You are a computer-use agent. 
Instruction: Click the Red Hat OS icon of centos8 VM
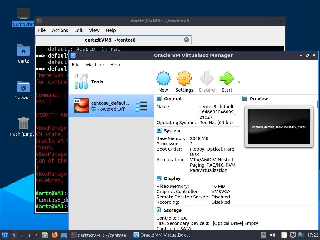tap(81, 106)
